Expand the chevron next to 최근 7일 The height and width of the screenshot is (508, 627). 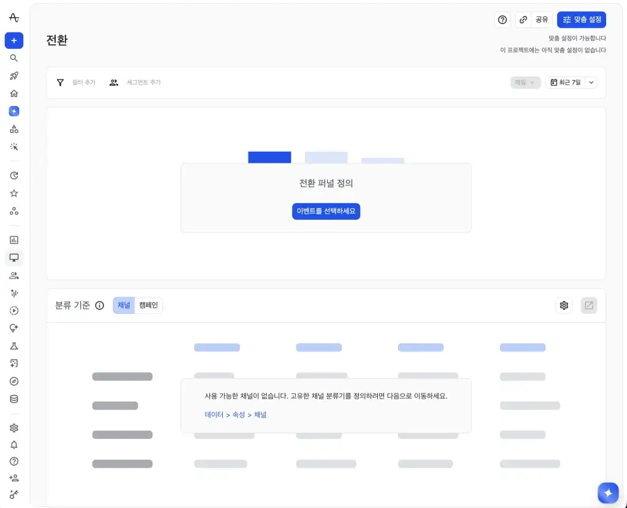click(591, 83)
